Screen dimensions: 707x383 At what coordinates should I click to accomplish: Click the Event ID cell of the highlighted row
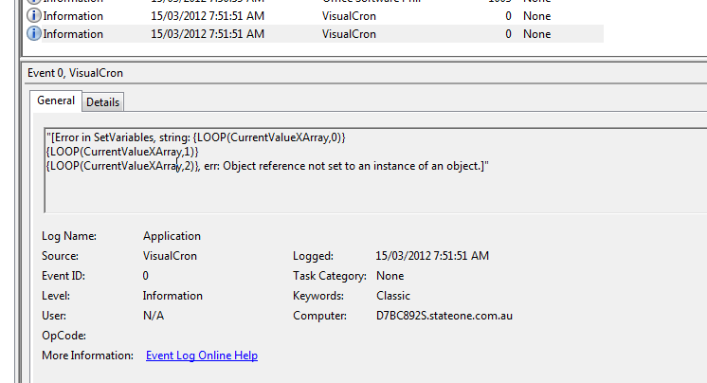(x=508, y=34)
